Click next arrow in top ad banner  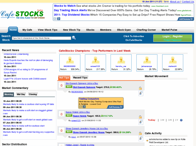(x=59, y=19)
